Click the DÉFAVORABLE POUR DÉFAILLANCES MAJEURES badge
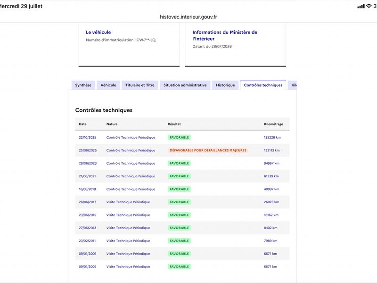Image resolution: width=377 pixels, height=283 pixels. coord(208,150)
